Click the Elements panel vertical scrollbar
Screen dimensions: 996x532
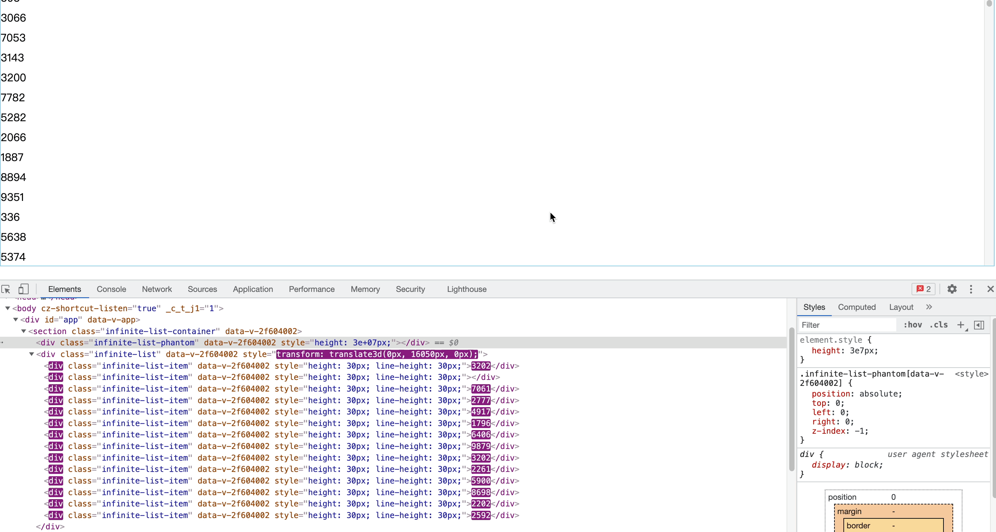tap(792, 399)
